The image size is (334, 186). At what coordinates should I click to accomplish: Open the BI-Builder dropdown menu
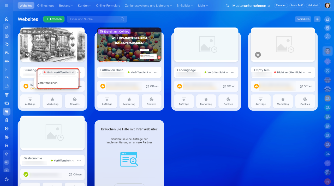coord(185,5)
